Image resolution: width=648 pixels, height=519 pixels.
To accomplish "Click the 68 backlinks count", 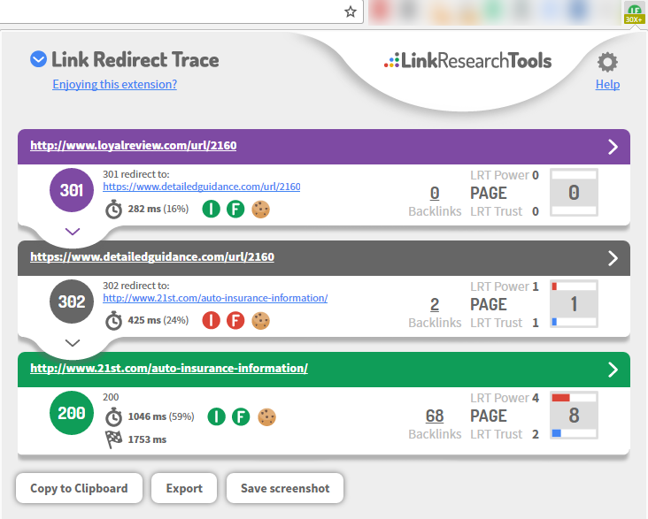I will [x=435, y=416].
